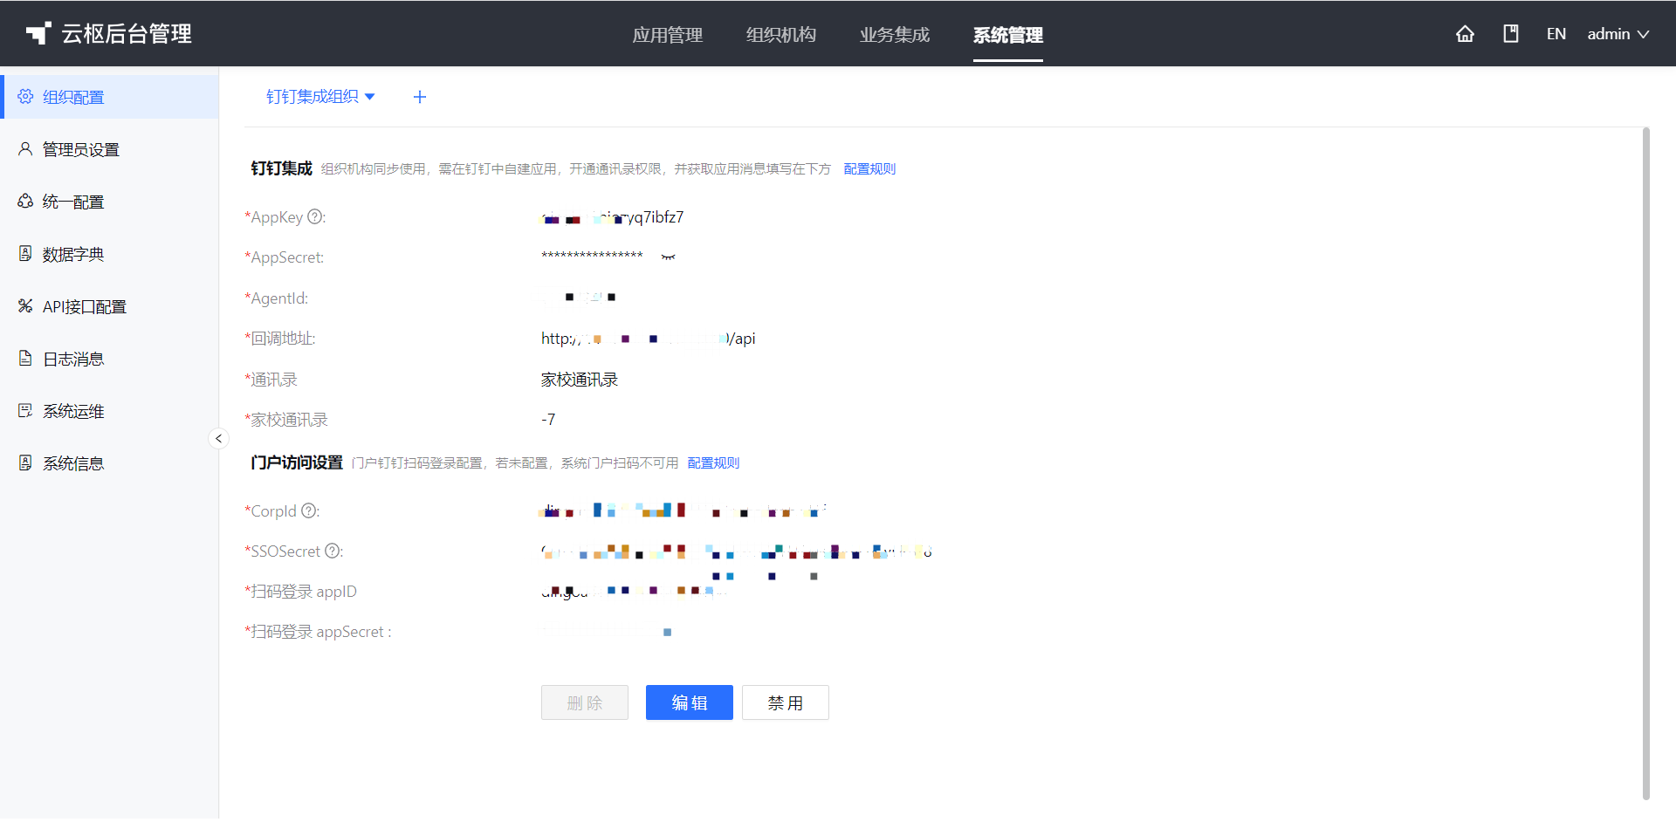Image resolution: width=1676 pixels, height=822 pixels.
Task: Click the 管理员设置 person icon
Action: pos(25,148)
